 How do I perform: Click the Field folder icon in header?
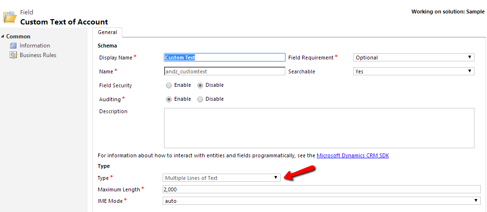click(10, 17)
